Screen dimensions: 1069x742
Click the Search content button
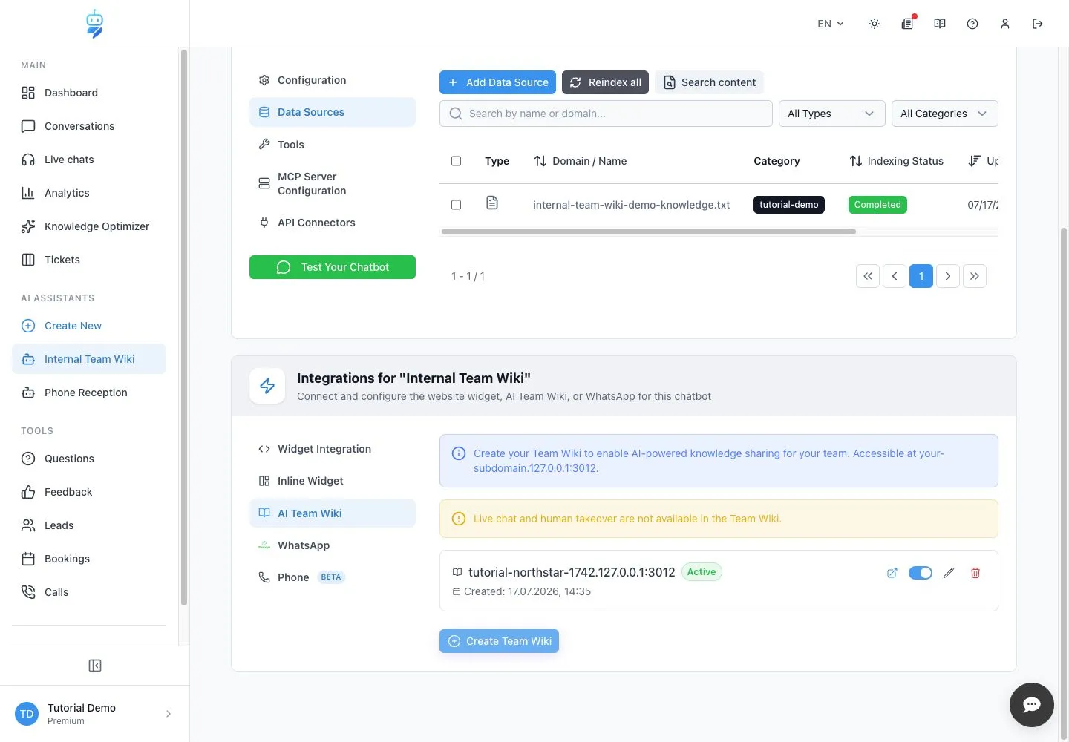pos(709,82)
